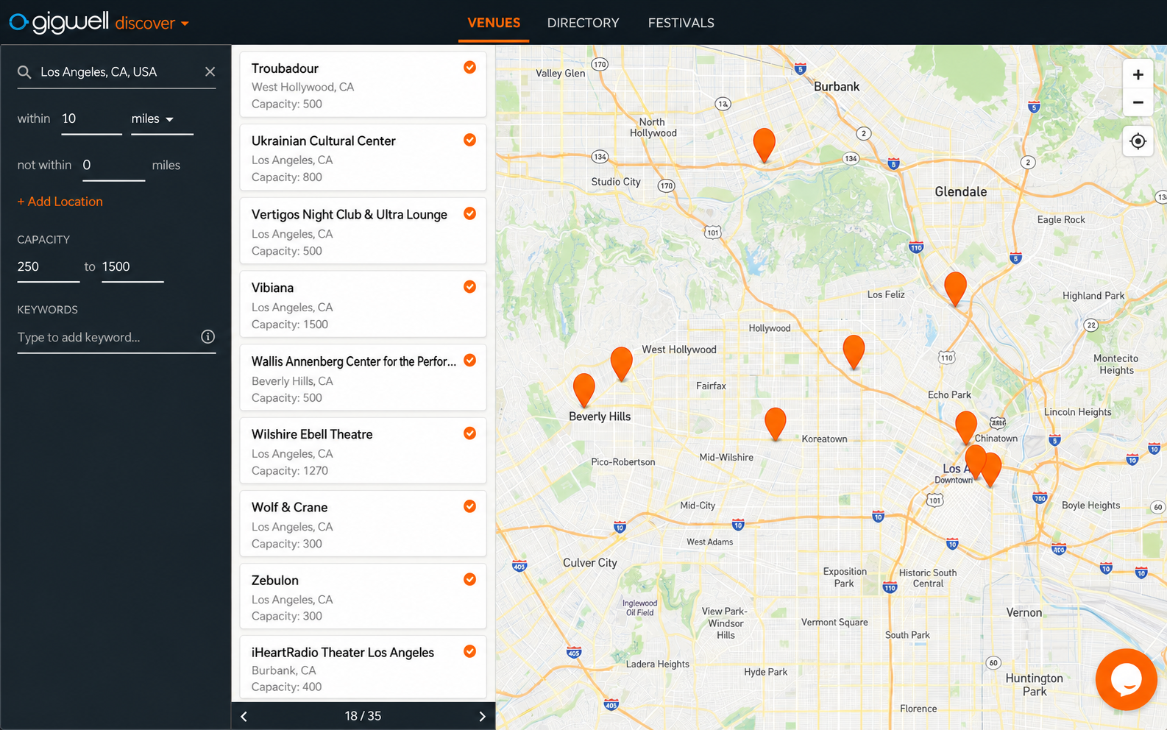Click the Culver City map label
The height and width of the screenshot is (730, 1167).
click(590, 563)
